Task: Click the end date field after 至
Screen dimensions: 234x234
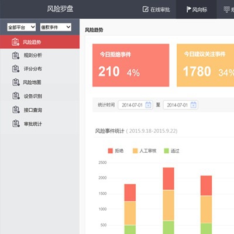Action: [181, 105]
